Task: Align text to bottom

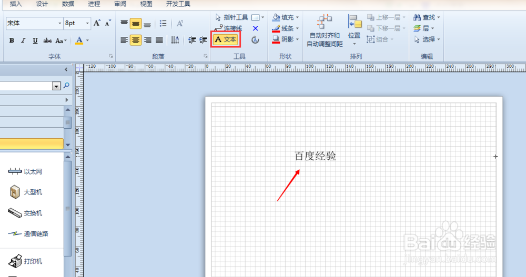Action: (147, 24)
